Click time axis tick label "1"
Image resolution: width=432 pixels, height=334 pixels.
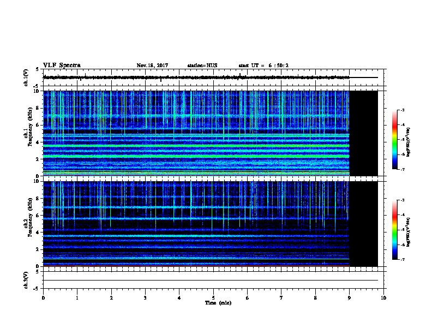(x=77, y=298)
